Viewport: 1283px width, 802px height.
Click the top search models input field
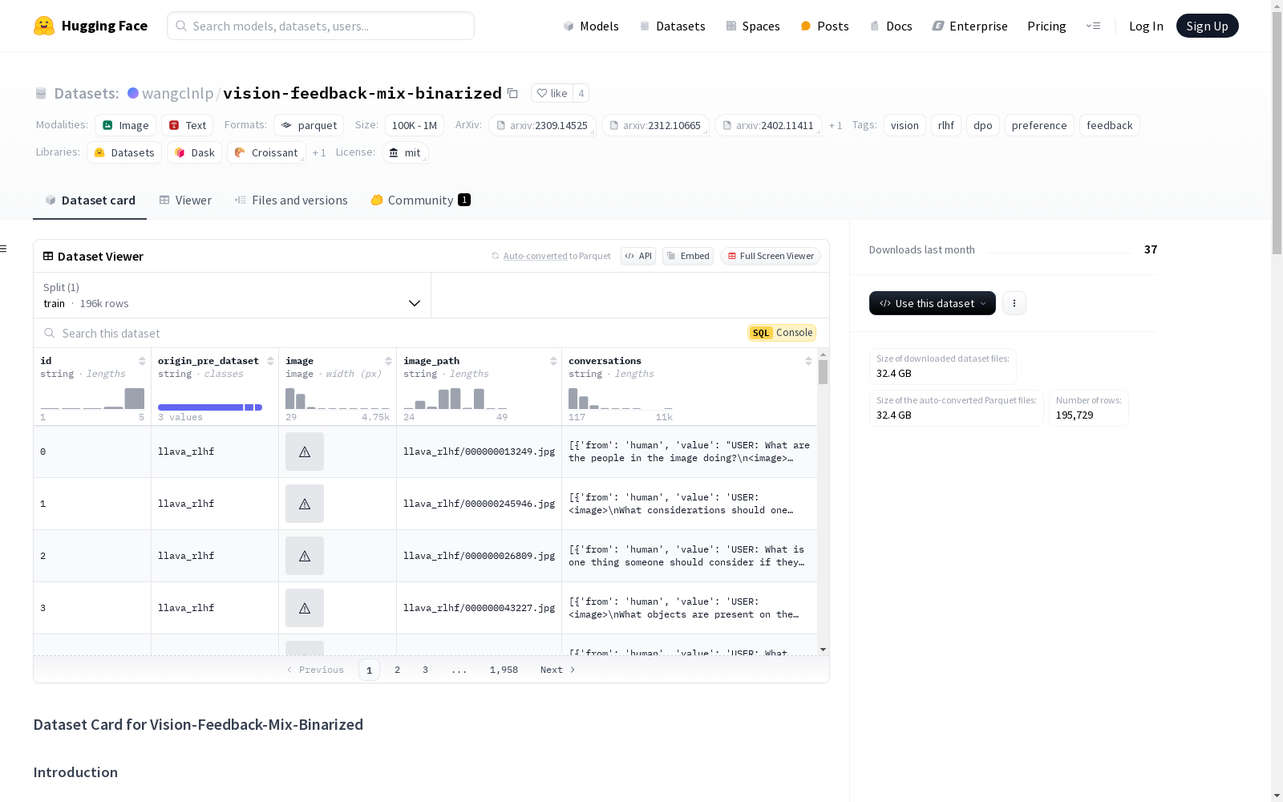tap(321, 26)
